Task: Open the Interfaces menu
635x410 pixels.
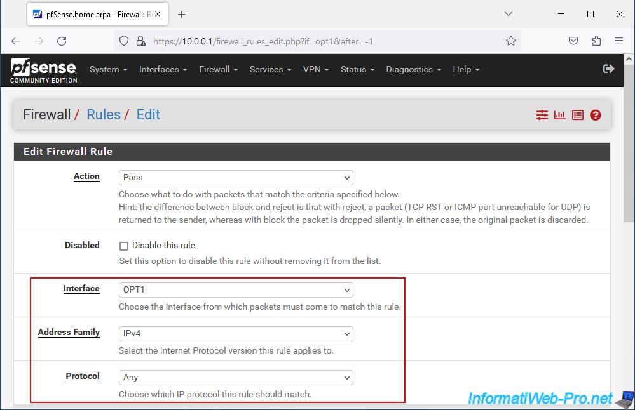Action: 163,70
